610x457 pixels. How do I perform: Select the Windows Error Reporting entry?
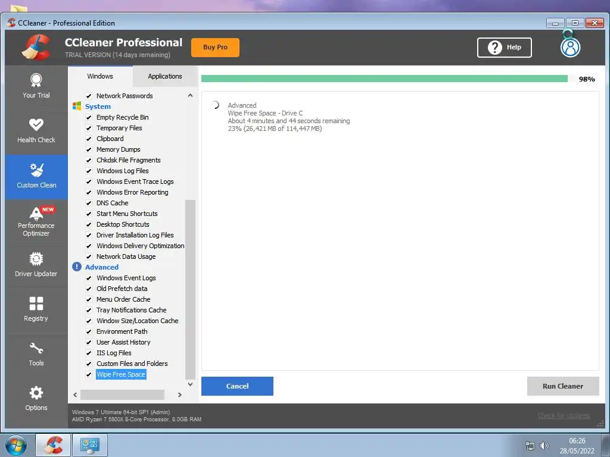point(132,192)
